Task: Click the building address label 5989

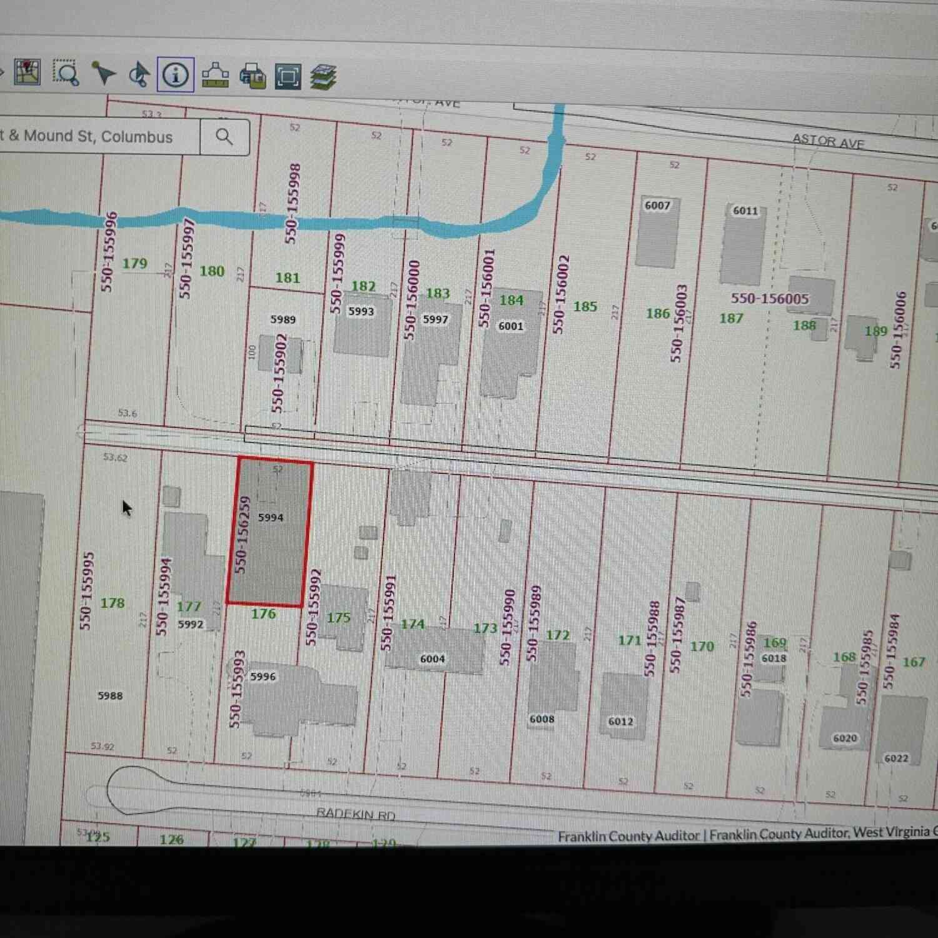Action: point(283,320)
